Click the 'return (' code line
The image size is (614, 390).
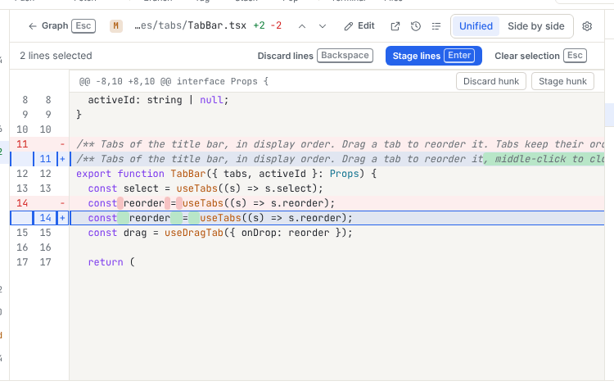point(336,262)
